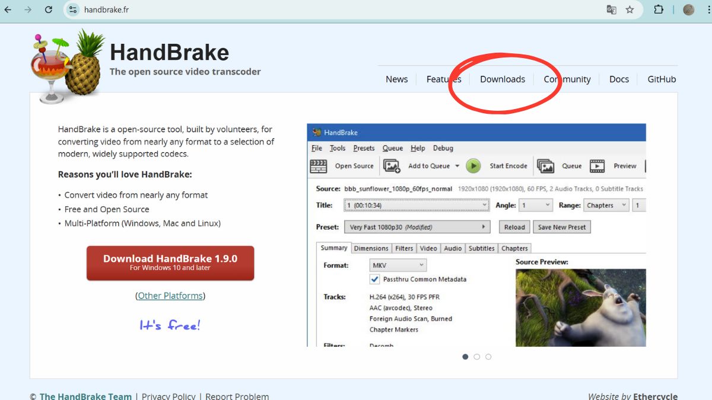Open the Privacy Policy footer link
This screenshot has width=712, height=400.
(x=169, y=396)
